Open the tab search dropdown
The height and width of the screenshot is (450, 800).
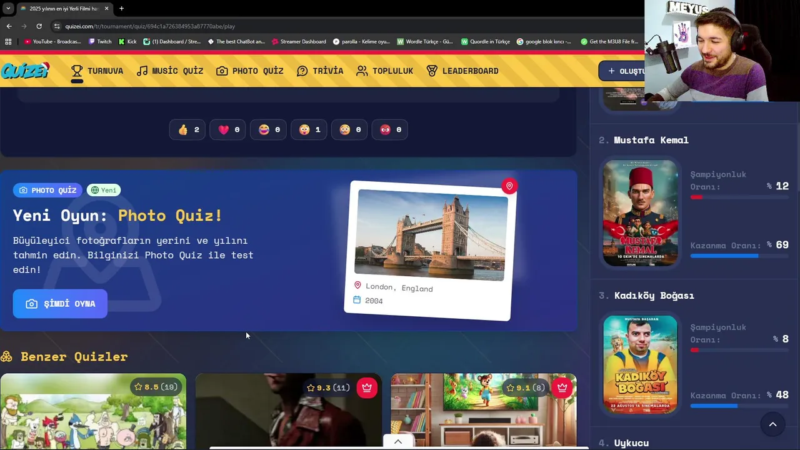click(7, 9)
